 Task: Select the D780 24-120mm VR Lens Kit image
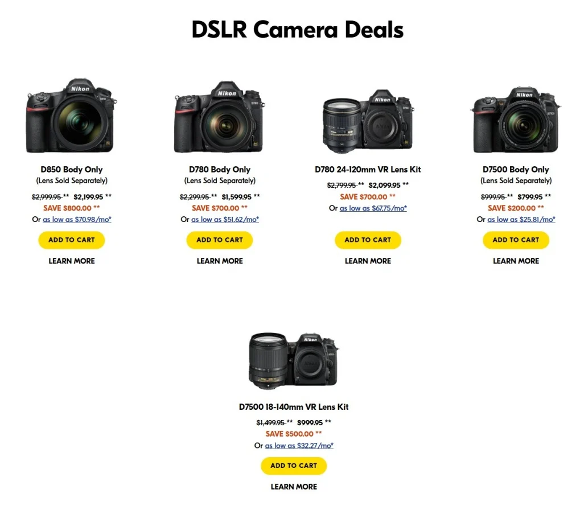tap(368, 121)
